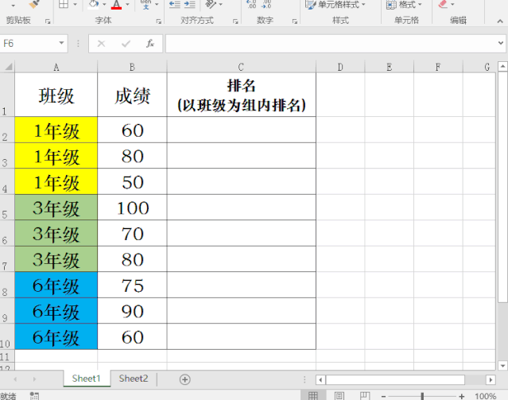The width and height of the screenshot is (508, 400).
Task: Open 数字 group dialog launcher
Action: [294, 21]
